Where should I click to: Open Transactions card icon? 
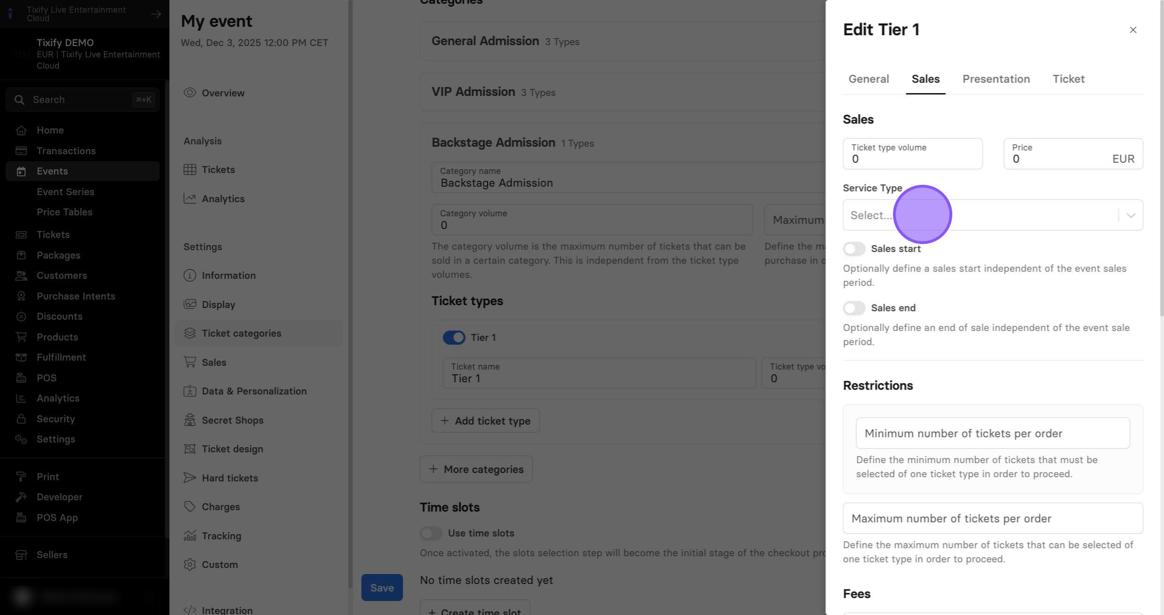[21, 151]
